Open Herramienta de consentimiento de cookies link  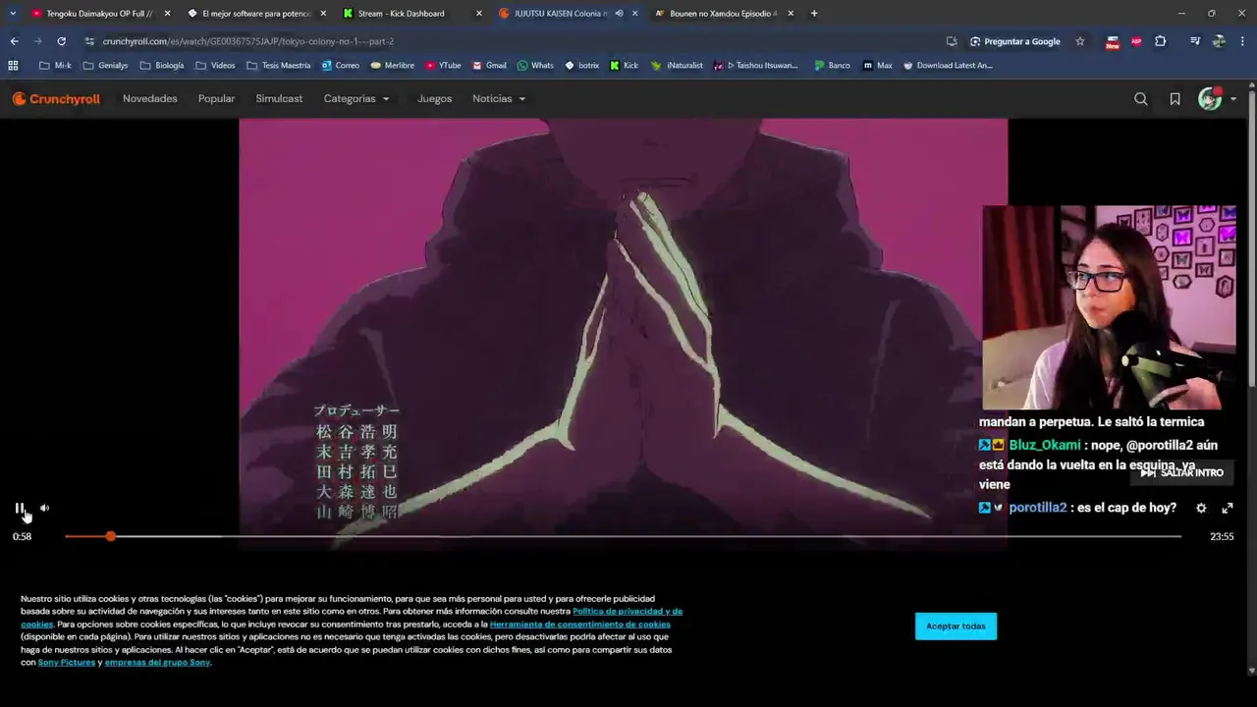[x=580, y=624]
